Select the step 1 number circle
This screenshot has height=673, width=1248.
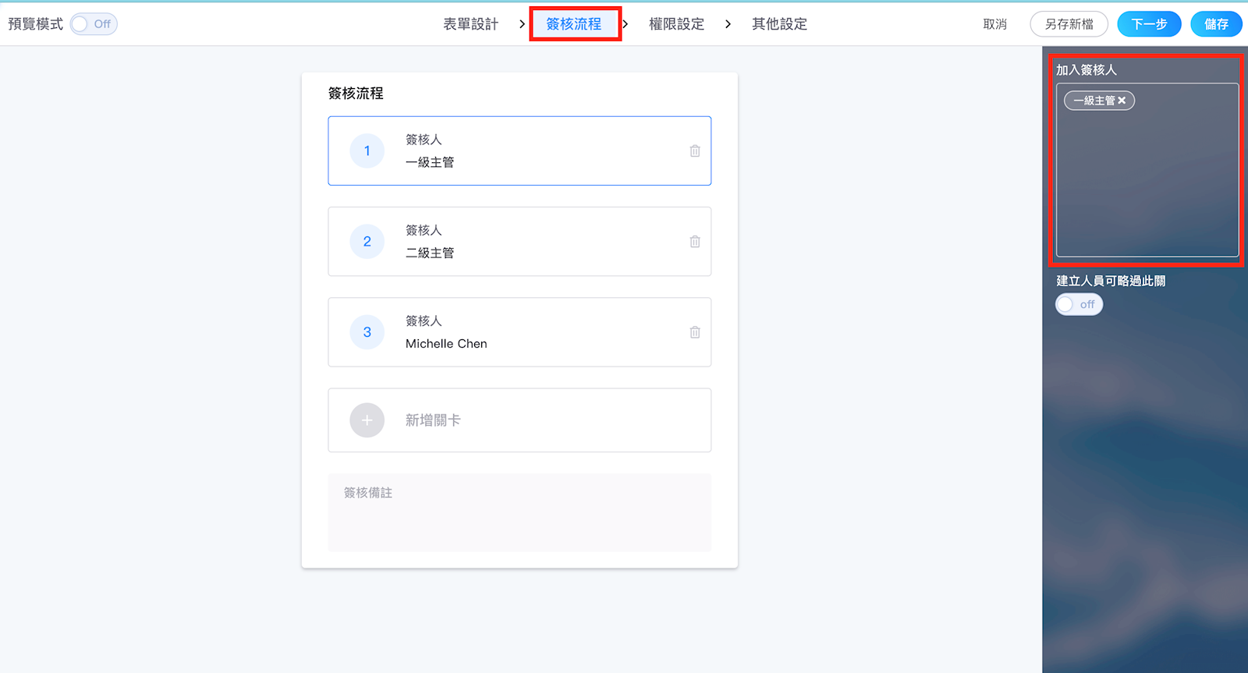click(367, 151)
